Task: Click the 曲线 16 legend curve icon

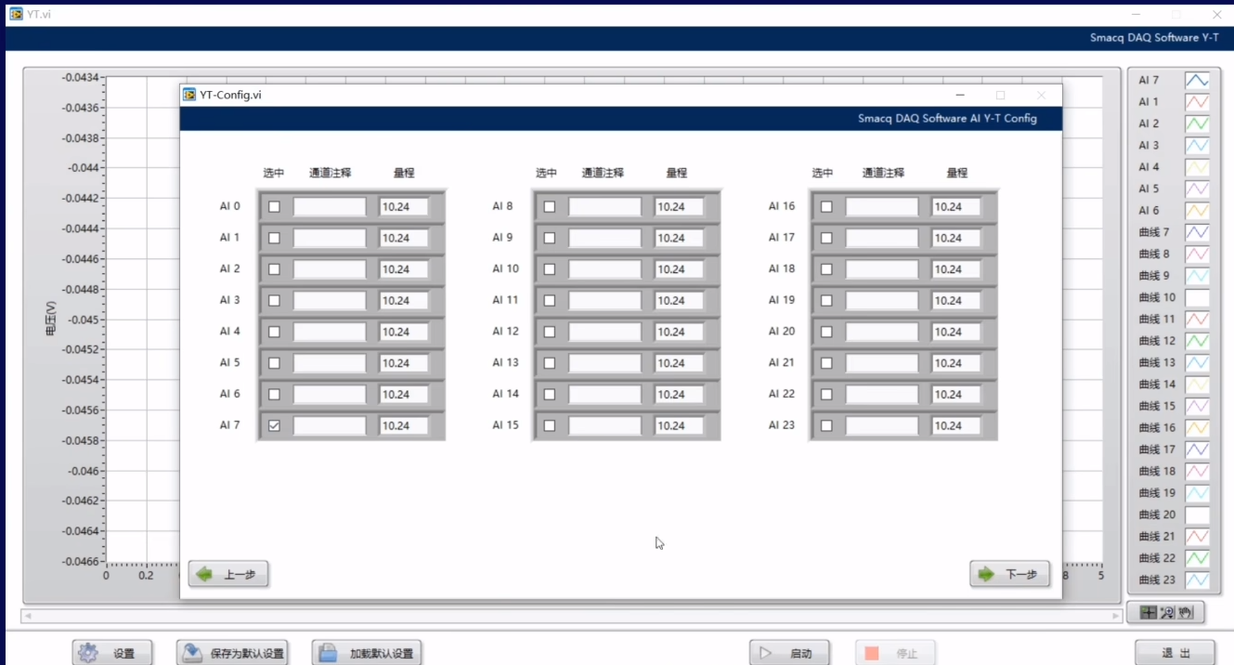Action: 1197,428
